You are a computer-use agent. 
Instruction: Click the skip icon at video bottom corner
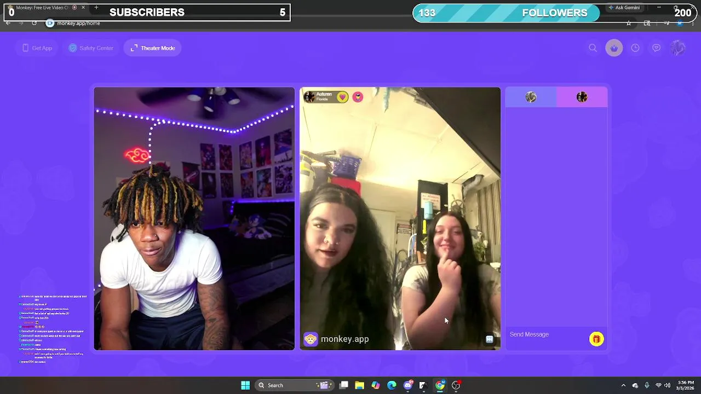click(x=490, y=339)
